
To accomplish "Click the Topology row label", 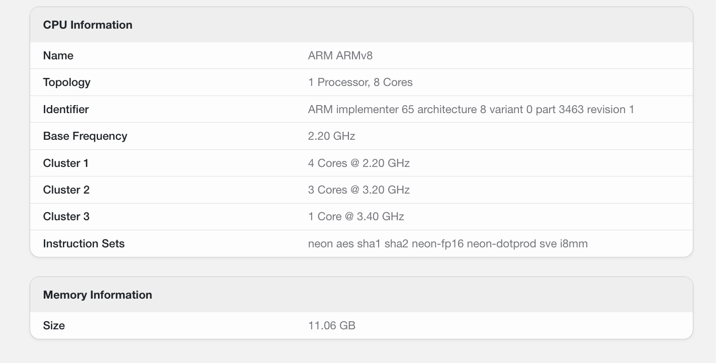I will coord(67,82).
